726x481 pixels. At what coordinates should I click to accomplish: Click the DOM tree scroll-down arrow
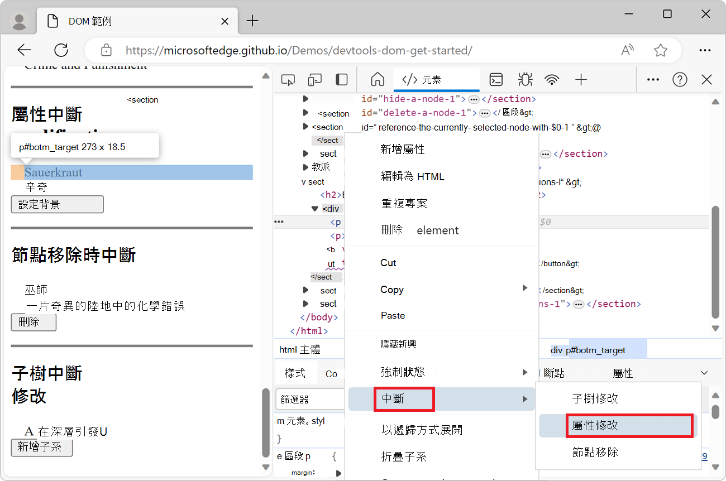pyautogui.click(x=715, y=328)
